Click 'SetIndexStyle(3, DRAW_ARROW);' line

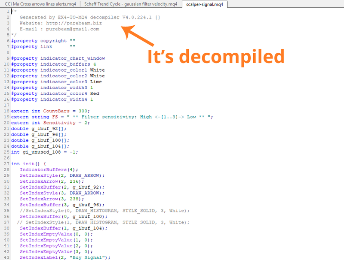[62, 193]
